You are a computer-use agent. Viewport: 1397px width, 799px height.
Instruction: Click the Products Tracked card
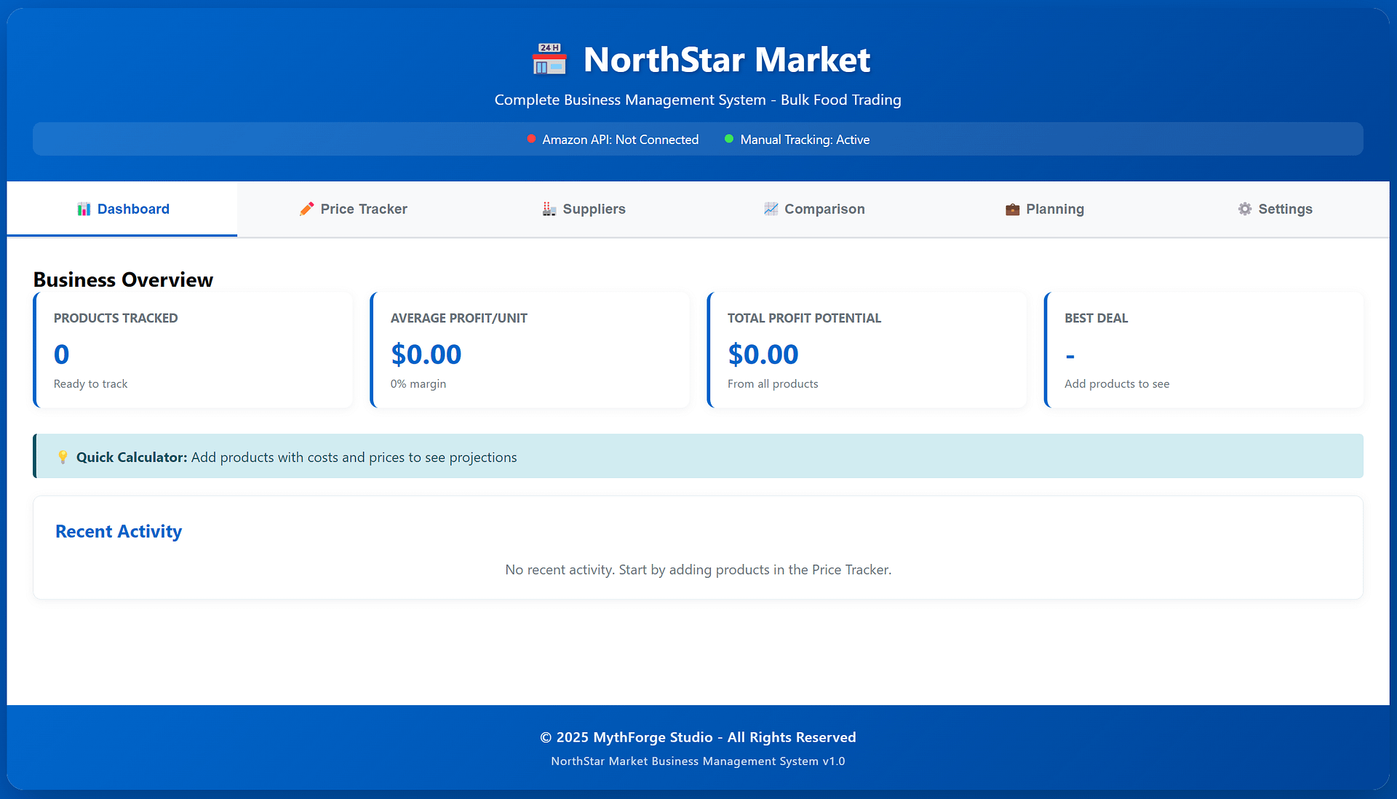(194, 350)
